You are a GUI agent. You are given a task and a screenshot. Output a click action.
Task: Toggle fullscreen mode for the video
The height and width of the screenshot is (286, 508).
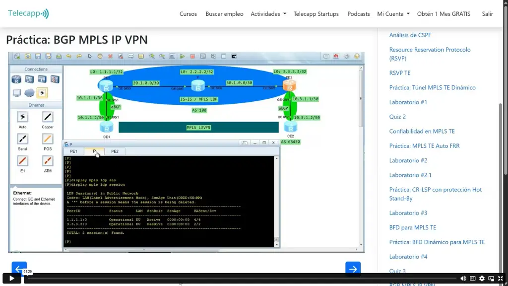click(x=500, y=279)
